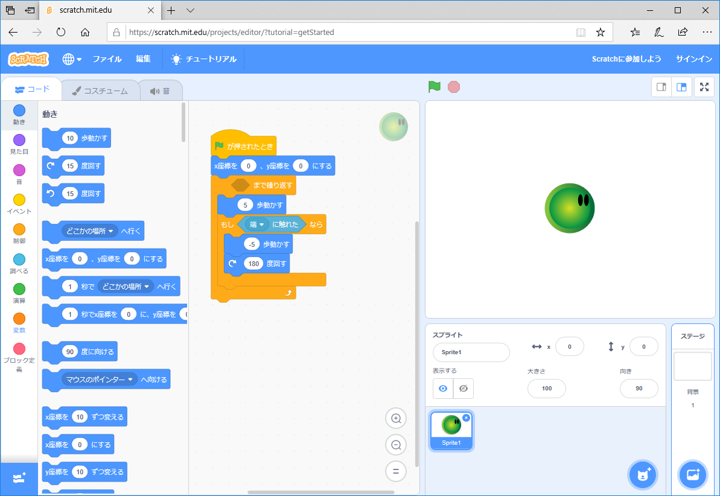This screenshot has height=496, width=720.
Task: Stop the project with red octagon
Action: (454, 87)
